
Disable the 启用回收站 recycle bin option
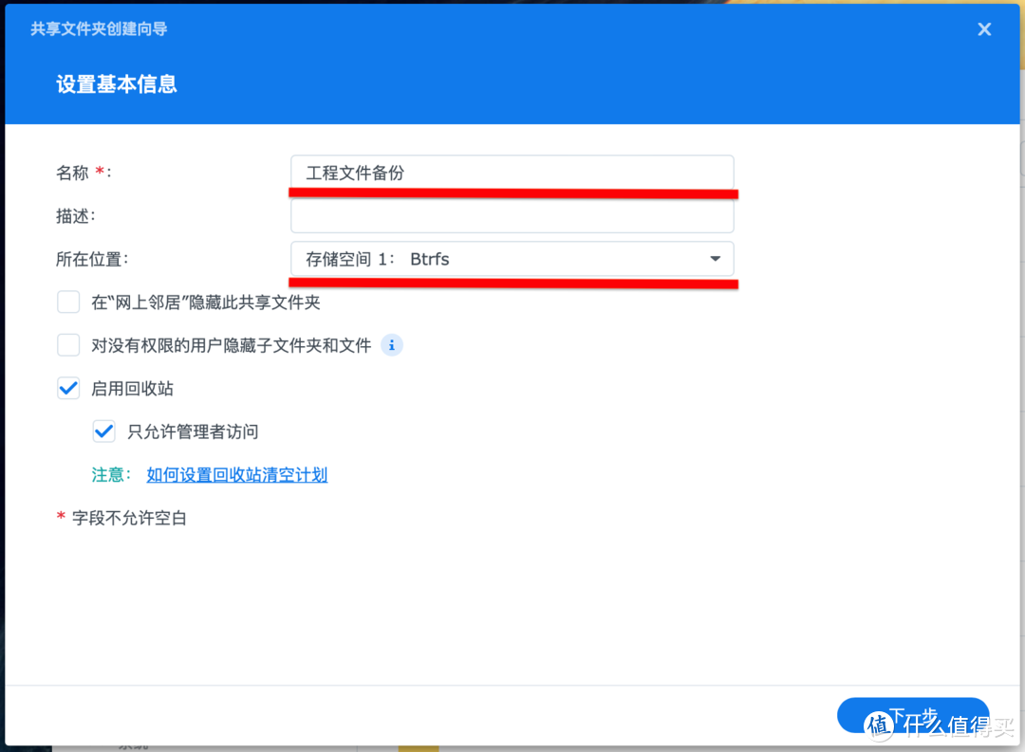[68, 388]
